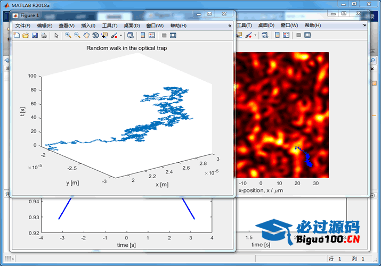381x266 pixels.
Task: Activate the Zoom In tool in Figure 1
Action: [68, 36]
